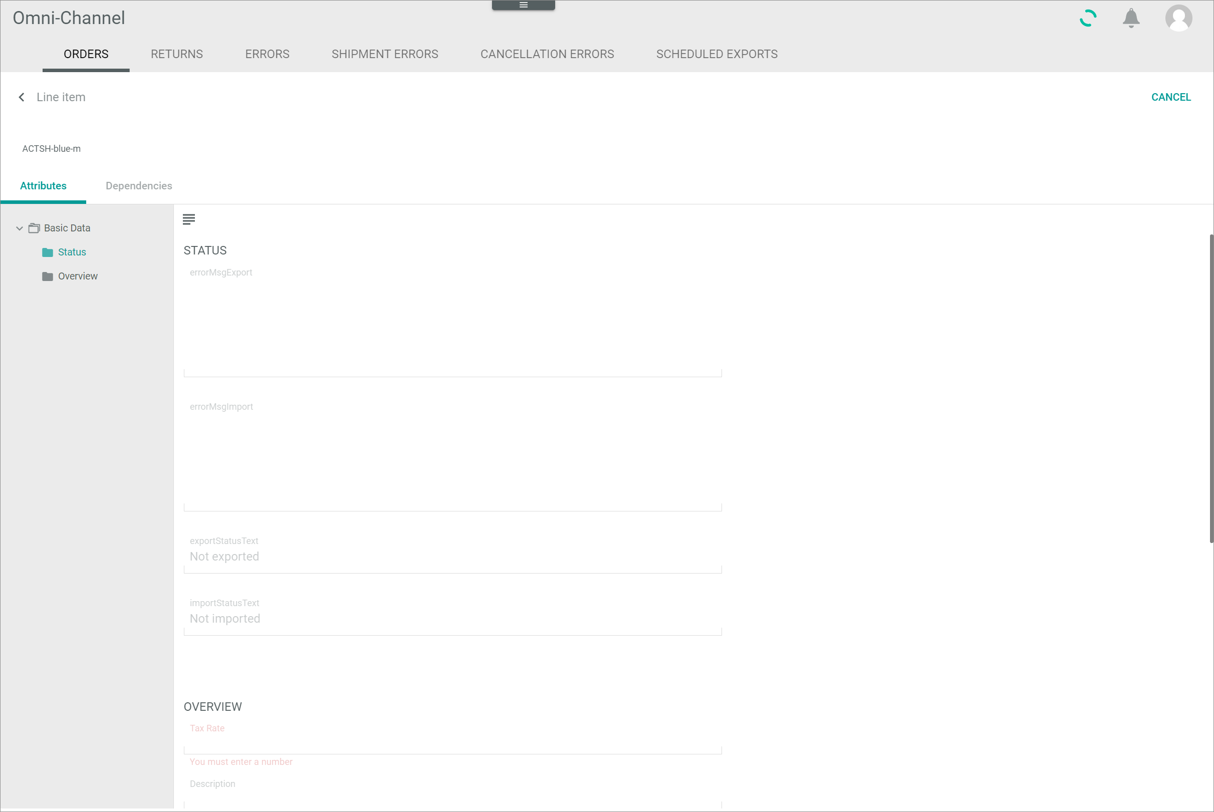This screenshot has width=1214, height=812.
Task: Click the Tax Rate input field
Action: 452,737
